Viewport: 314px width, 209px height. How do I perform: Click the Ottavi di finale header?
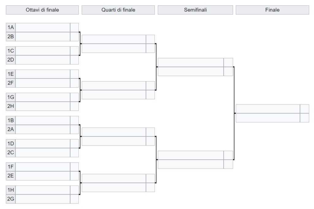[42, 10]
